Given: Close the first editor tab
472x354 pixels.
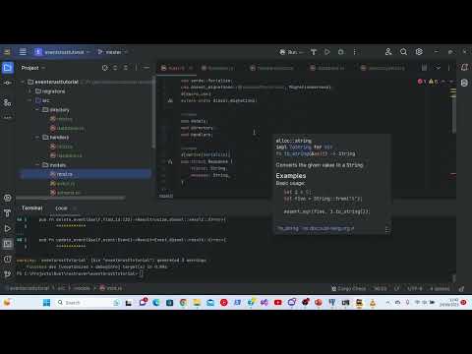Looking at the screenshot, I should [x=191, y=68].
